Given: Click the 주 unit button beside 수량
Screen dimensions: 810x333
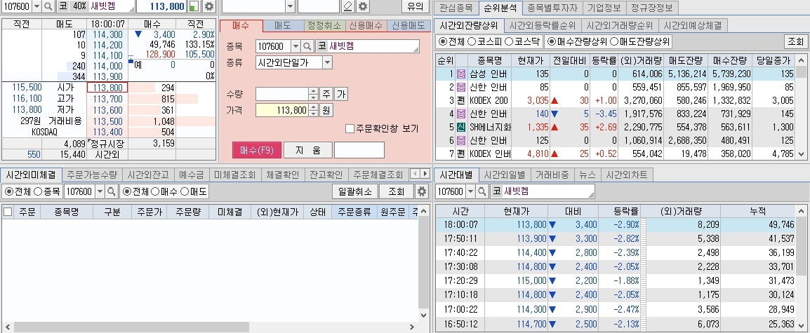Looking at the screenshot, I should click(326, 94).
